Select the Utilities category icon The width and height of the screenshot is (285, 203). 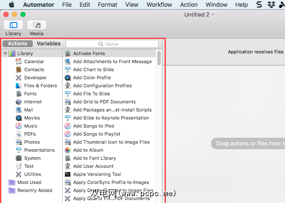point(19,174)
